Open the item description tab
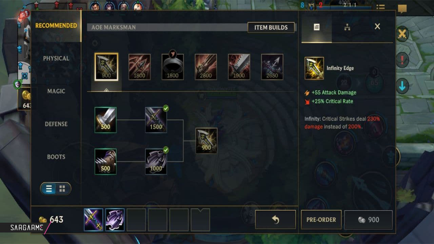 pyautogui.click(x=316, y=27)
